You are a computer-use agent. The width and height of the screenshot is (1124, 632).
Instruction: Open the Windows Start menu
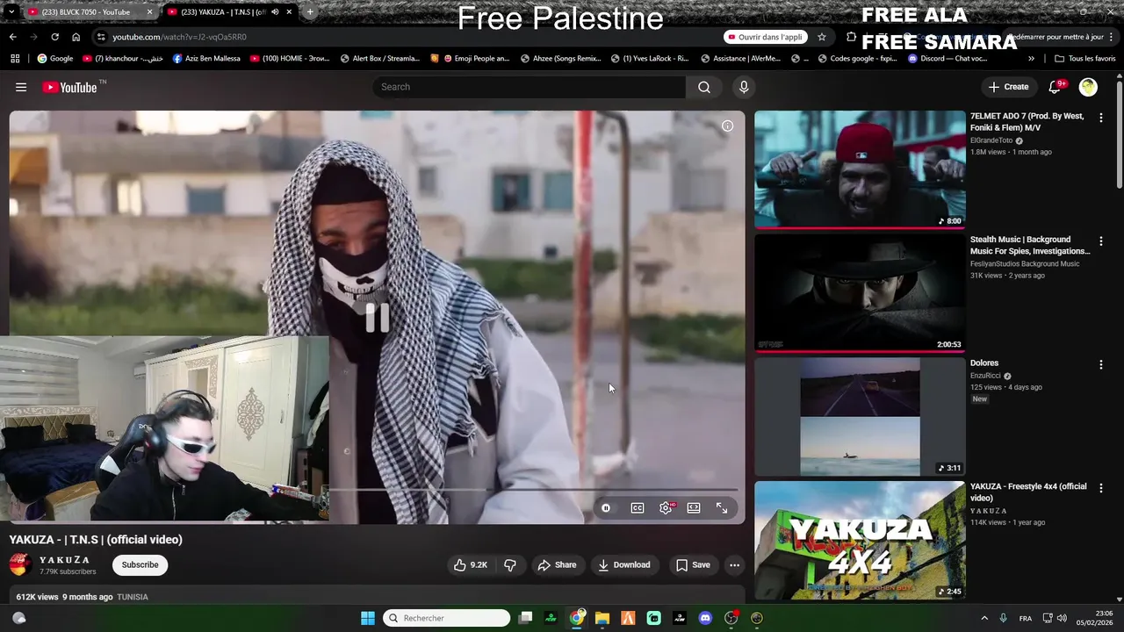pyautogui.click(x=368, y=618)
